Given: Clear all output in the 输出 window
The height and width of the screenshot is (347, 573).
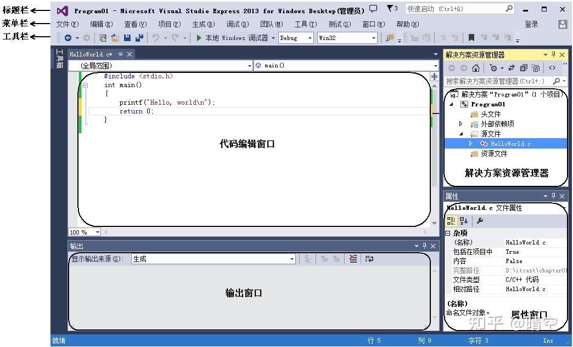Looking at the screenshot, I should pos(353,259).
